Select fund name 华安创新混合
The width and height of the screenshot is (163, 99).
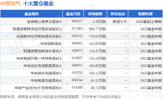51,44
